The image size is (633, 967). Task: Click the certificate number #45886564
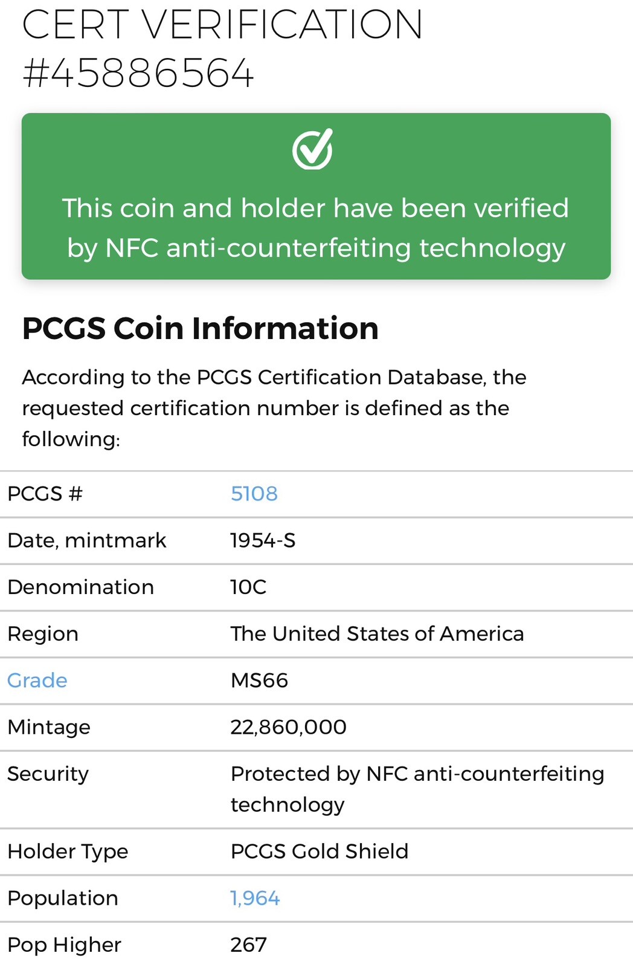tap(138, 74)
